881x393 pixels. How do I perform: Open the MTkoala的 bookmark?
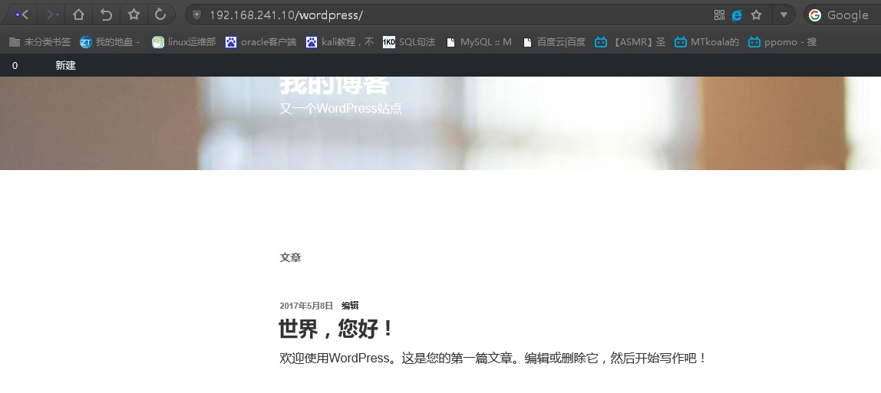(707, 42)
